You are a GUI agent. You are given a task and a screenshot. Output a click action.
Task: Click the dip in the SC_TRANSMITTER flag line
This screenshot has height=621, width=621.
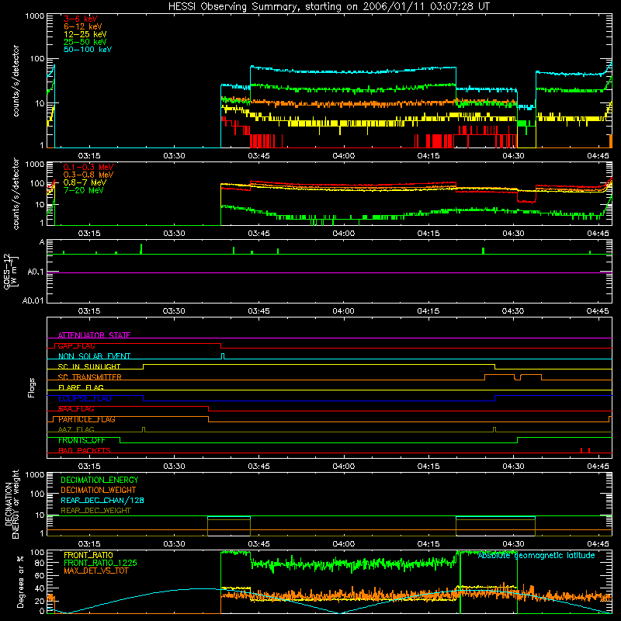[517, 377]
